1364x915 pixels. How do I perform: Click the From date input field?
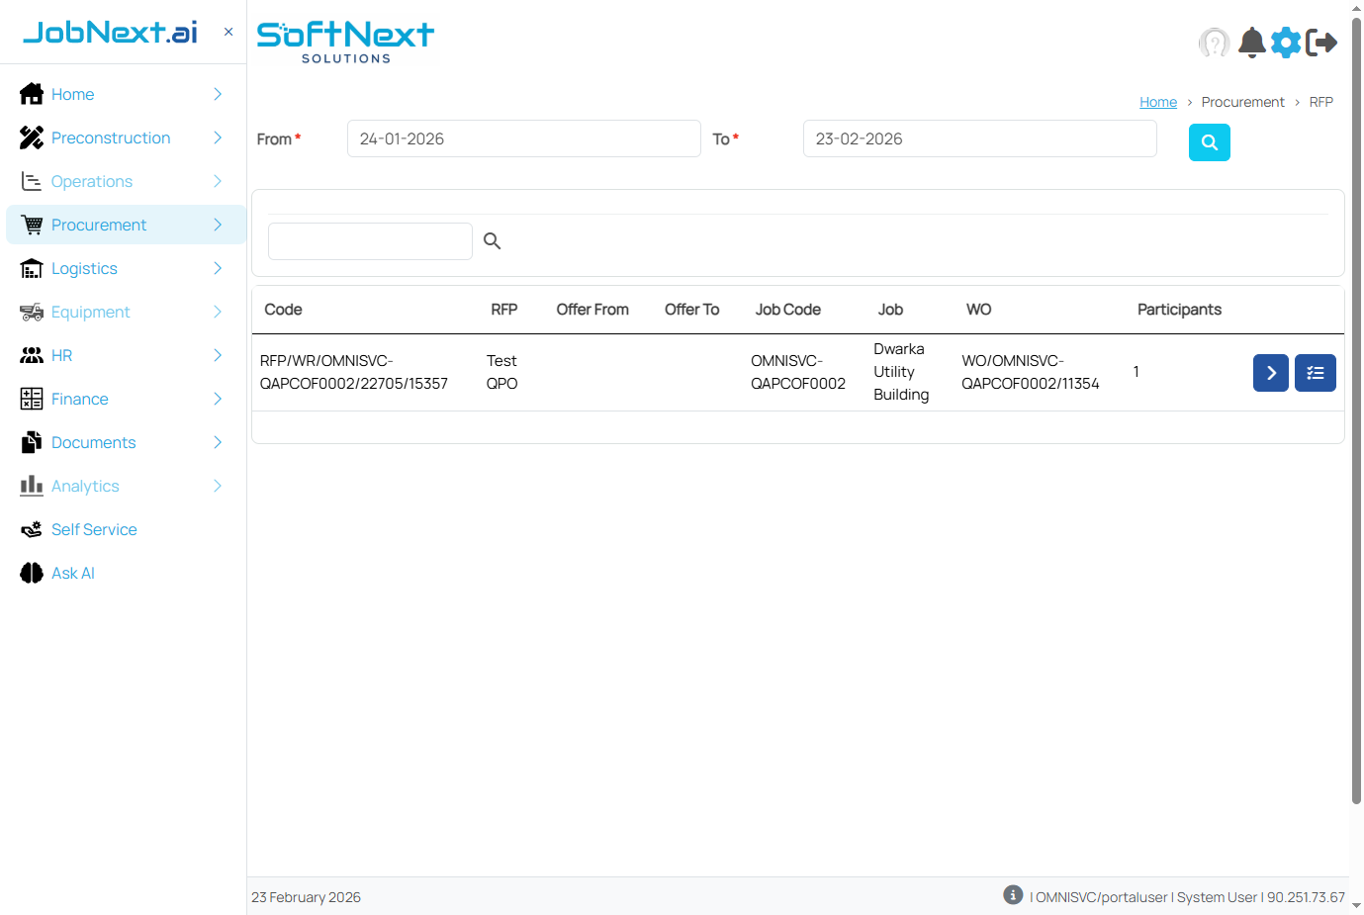[x=523, y=138]
